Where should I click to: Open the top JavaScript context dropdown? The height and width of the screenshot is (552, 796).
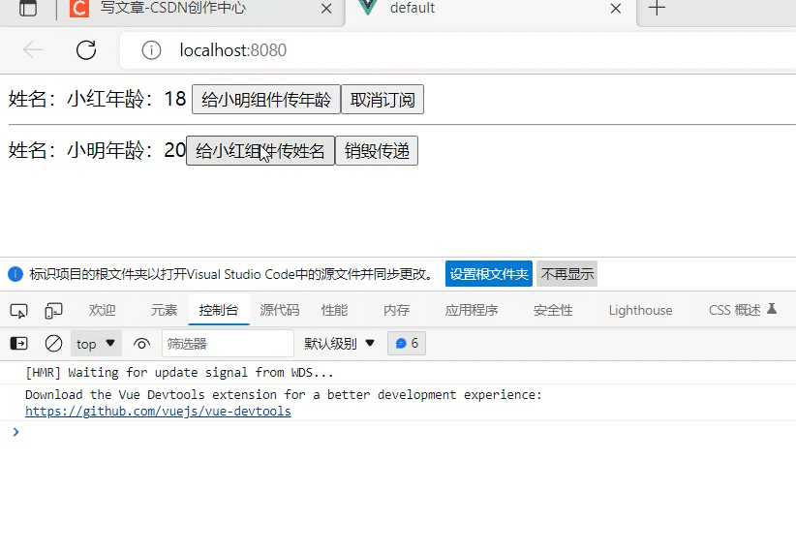(96, 344)
